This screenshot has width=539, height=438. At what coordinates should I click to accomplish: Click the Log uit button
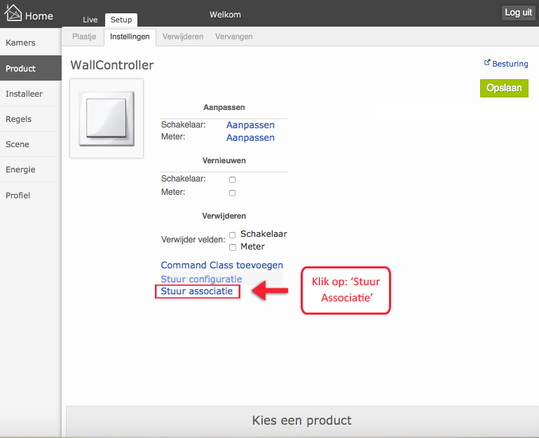[518, 13]
